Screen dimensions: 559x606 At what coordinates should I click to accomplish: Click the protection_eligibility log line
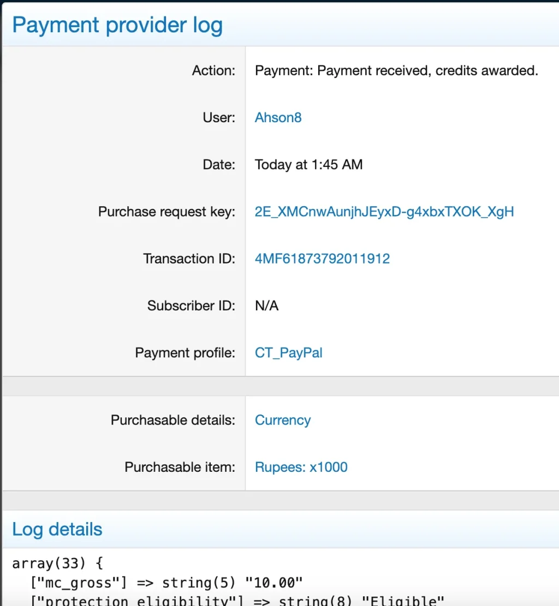point(237,600)
